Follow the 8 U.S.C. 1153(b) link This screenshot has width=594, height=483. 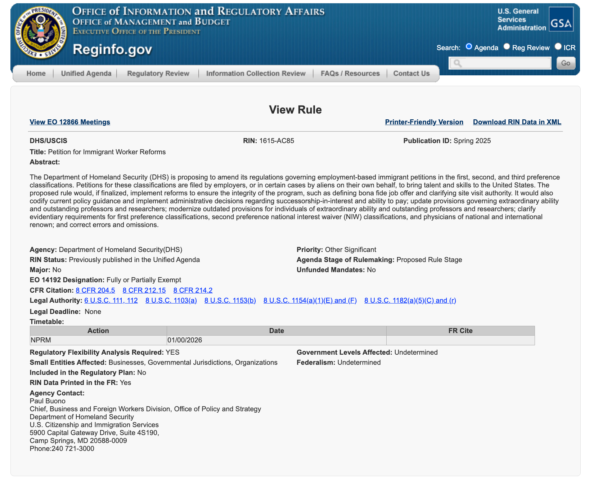coord(230,301)
